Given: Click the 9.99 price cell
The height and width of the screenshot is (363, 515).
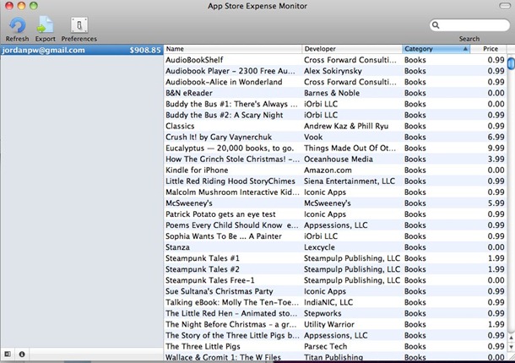Looking at the screenshot, I should point(496,149).
